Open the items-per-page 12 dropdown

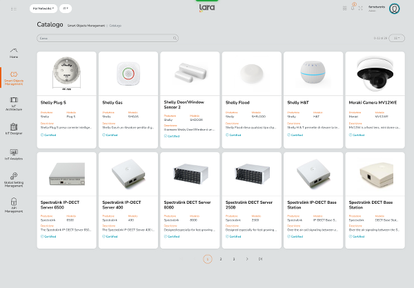click(x=397, y=38)
